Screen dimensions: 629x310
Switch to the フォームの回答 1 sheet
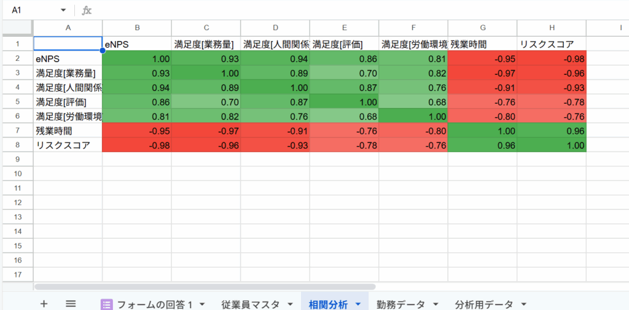[155, 304]
